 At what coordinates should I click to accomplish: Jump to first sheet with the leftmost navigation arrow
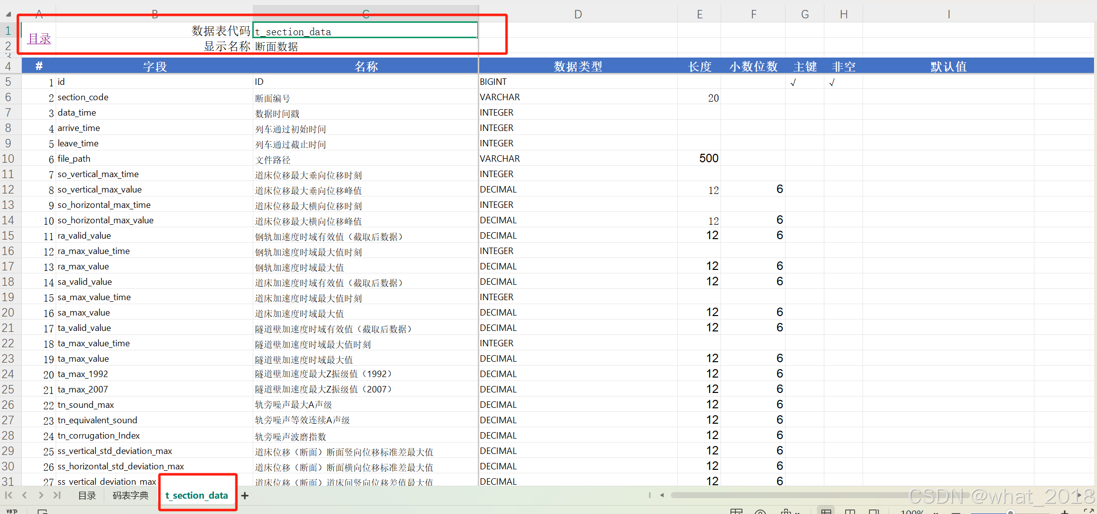pyautogui.click(x=8, y=495)
